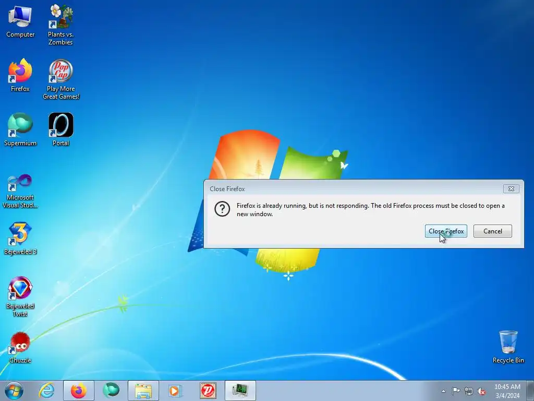Click the Close Firefox button
Viewport: 534px width, 401px height.
446,231
